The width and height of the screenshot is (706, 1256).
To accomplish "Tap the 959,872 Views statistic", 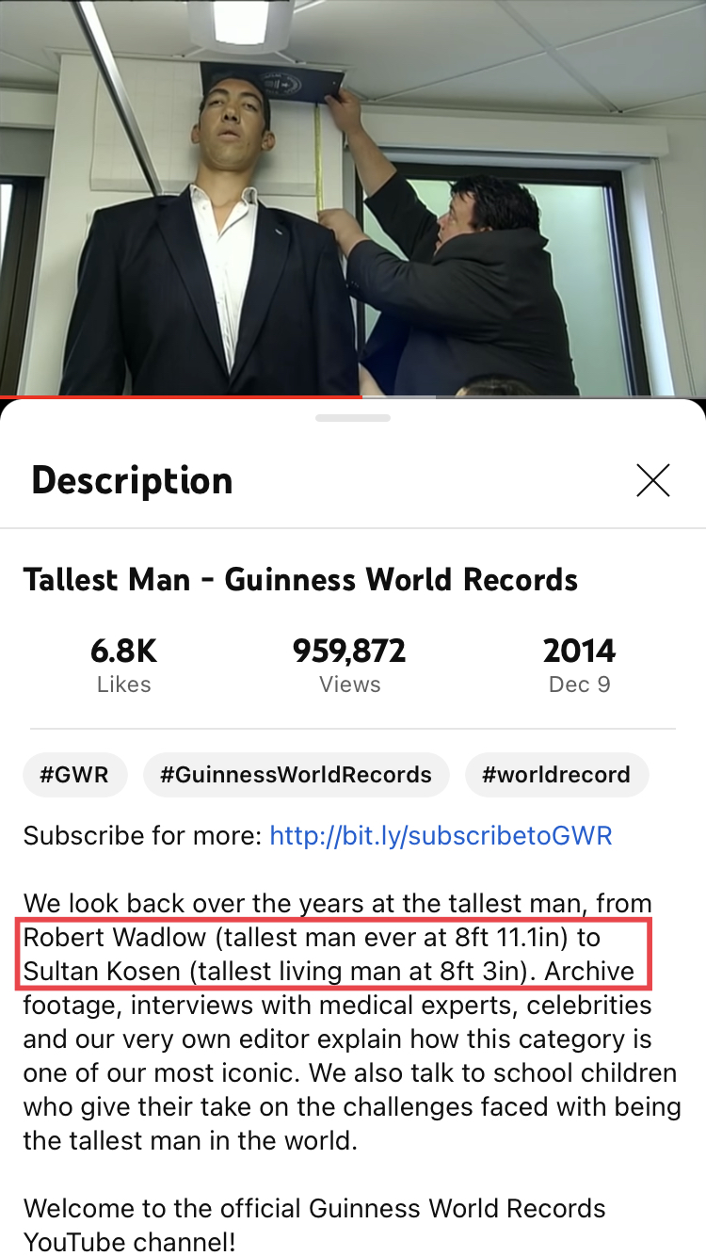I will [349, 665].
